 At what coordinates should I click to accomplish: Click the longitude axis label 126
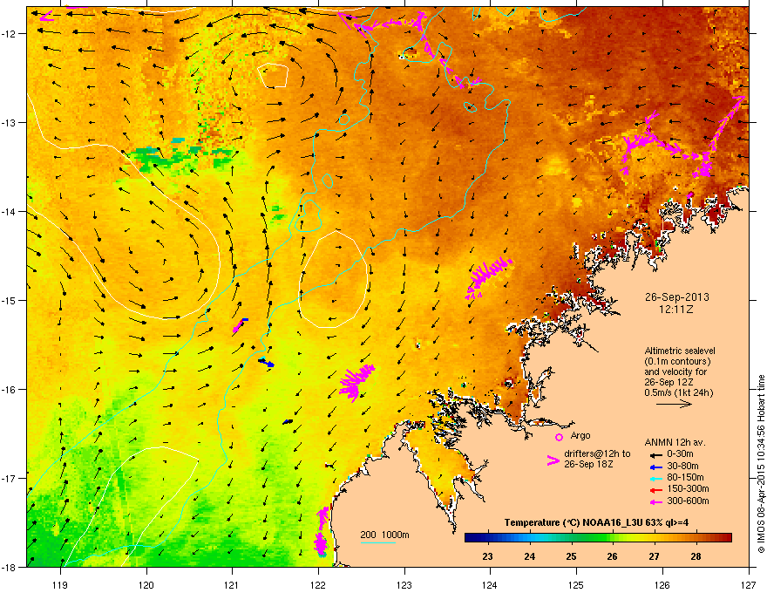(x=662, y=584)
